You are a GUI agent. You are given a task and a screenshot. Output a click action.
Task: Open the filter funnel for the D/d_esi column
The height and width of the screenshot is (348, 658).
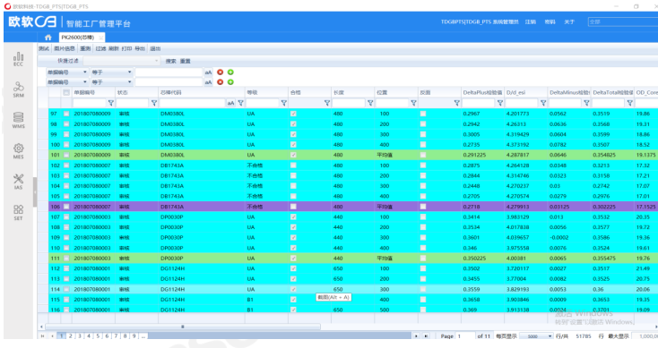543,103
